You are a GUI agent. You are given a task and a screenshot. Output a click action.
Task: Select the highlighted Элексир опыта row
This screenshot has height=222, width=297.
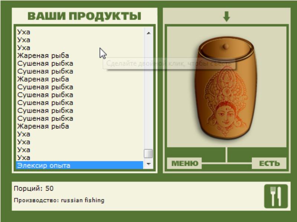[79, 165]
